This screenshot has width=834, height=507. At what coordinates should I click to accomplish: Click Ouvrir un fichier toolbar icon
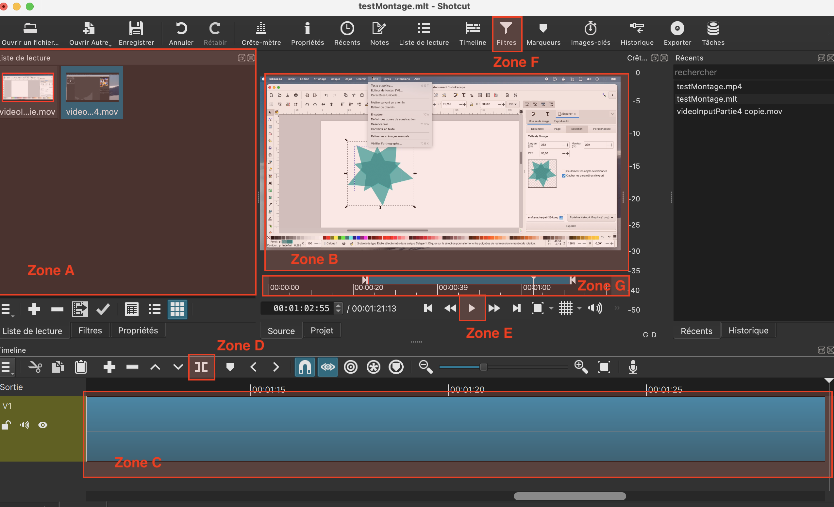click(30, 34)
